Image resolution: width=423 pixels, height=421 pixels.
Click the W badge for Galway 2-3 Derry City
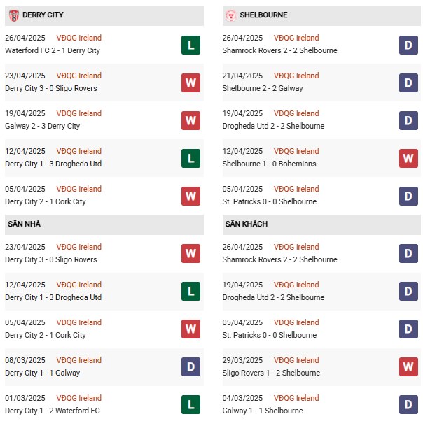point(190,120)
